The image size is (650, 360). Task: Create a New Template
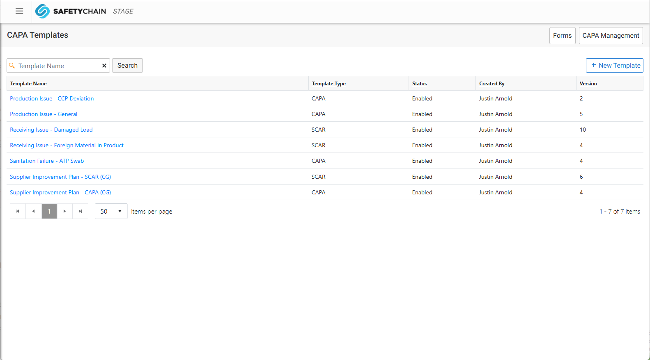coord(614,66)
